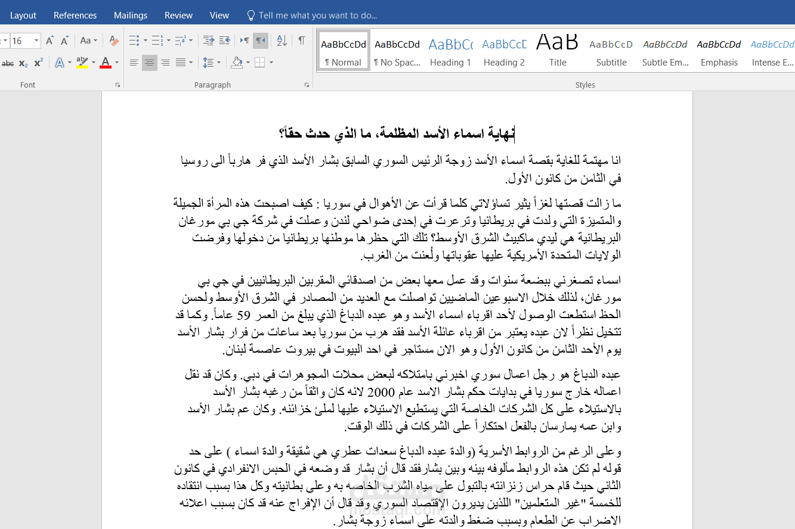The height and width of the screenshot is (529, 795).
Task: Open Font dialog box launcher
Action: tap(117, 85)
